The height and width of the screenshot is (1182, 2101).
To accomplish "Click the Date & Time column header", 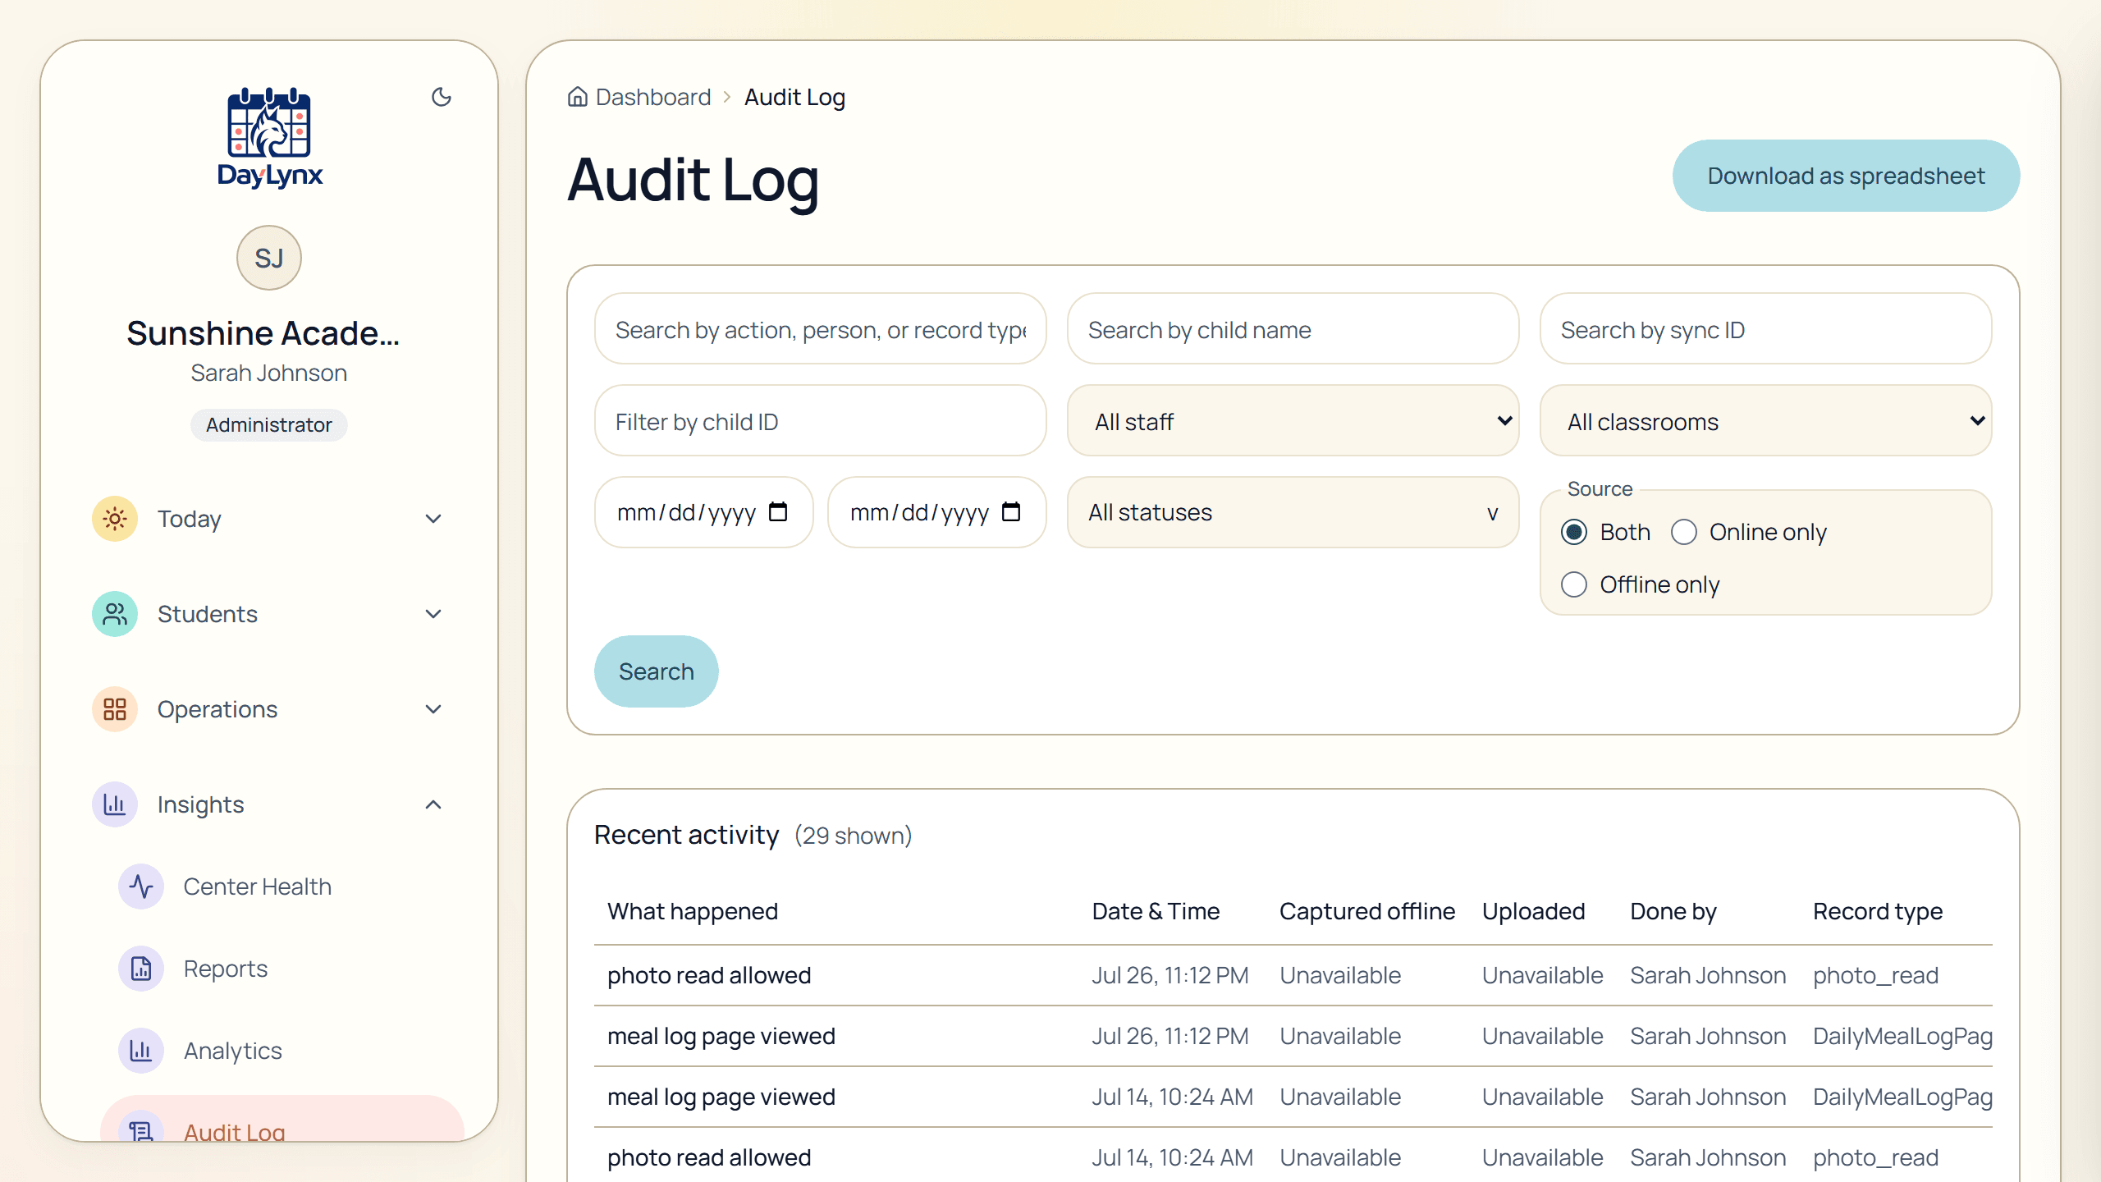I will coord(1156,911).
